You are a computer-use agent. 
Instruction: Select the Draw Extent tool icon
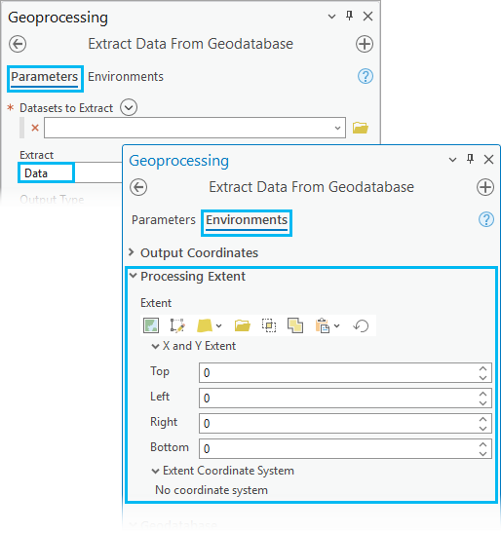point(177,325)
